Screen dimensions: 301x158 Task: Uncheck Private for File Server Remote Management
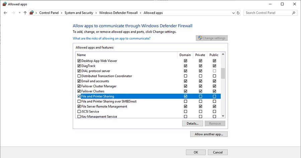pos(200,106)
